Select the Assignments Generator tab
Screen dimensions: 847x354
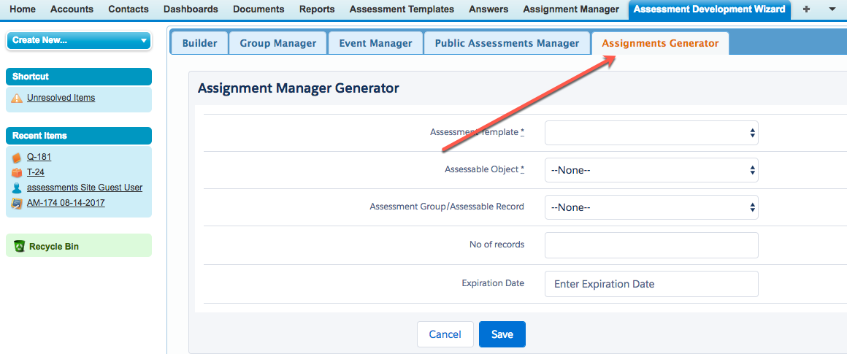[660, 43]
